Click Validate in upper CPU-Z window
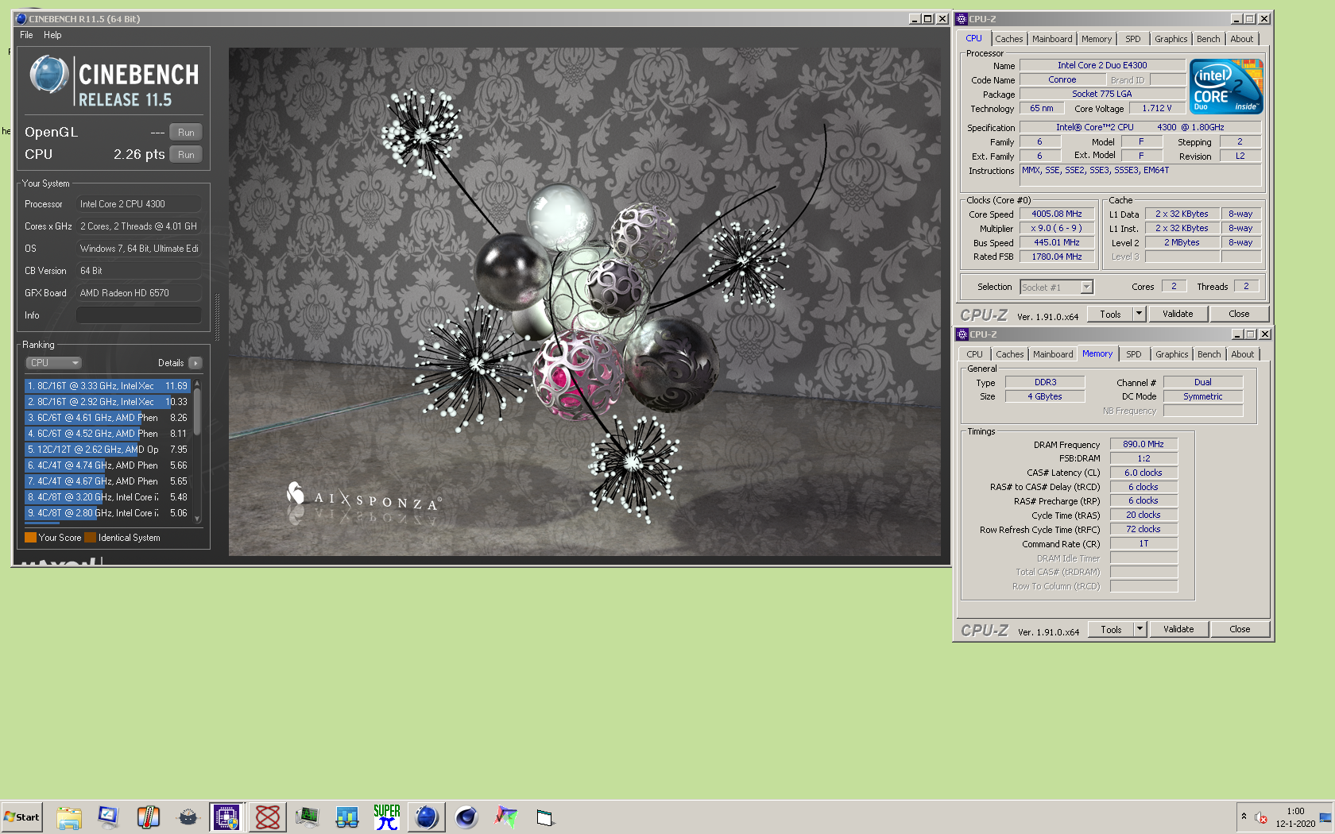This screenshot has height=834, width=1335. (1178, 314)
